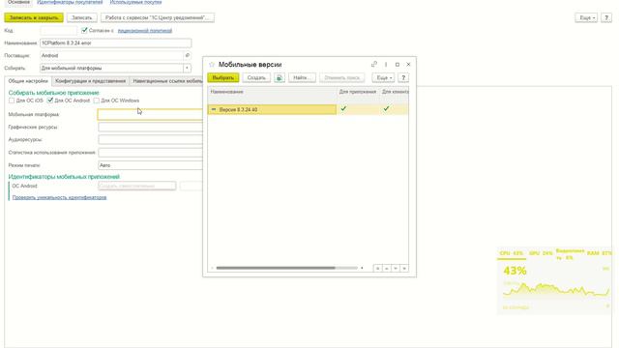
Task: Move up one row in list navigation
Action: coord(387,269)
